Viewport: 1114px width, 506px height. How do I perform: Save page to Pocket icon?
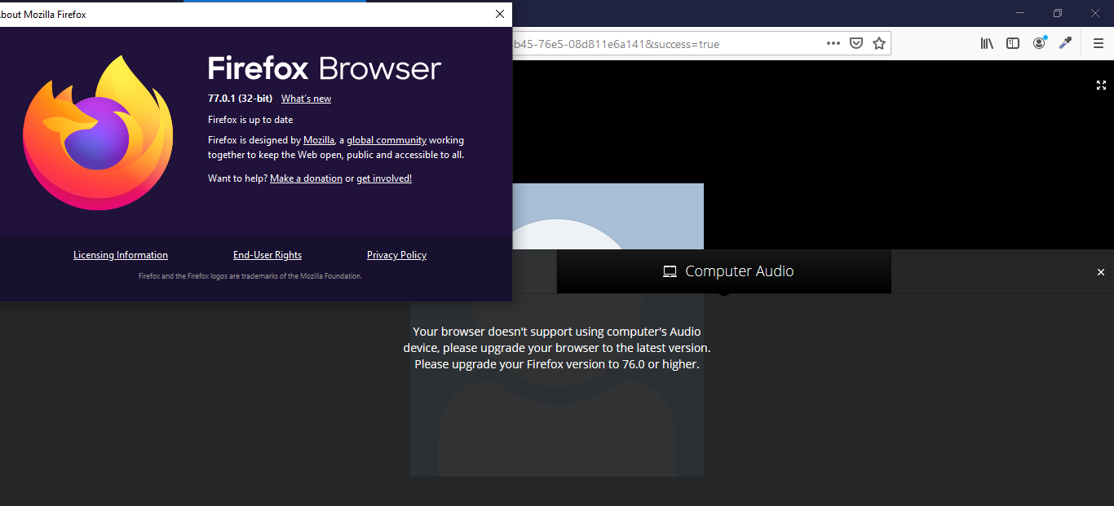click(x=856, y=44)
